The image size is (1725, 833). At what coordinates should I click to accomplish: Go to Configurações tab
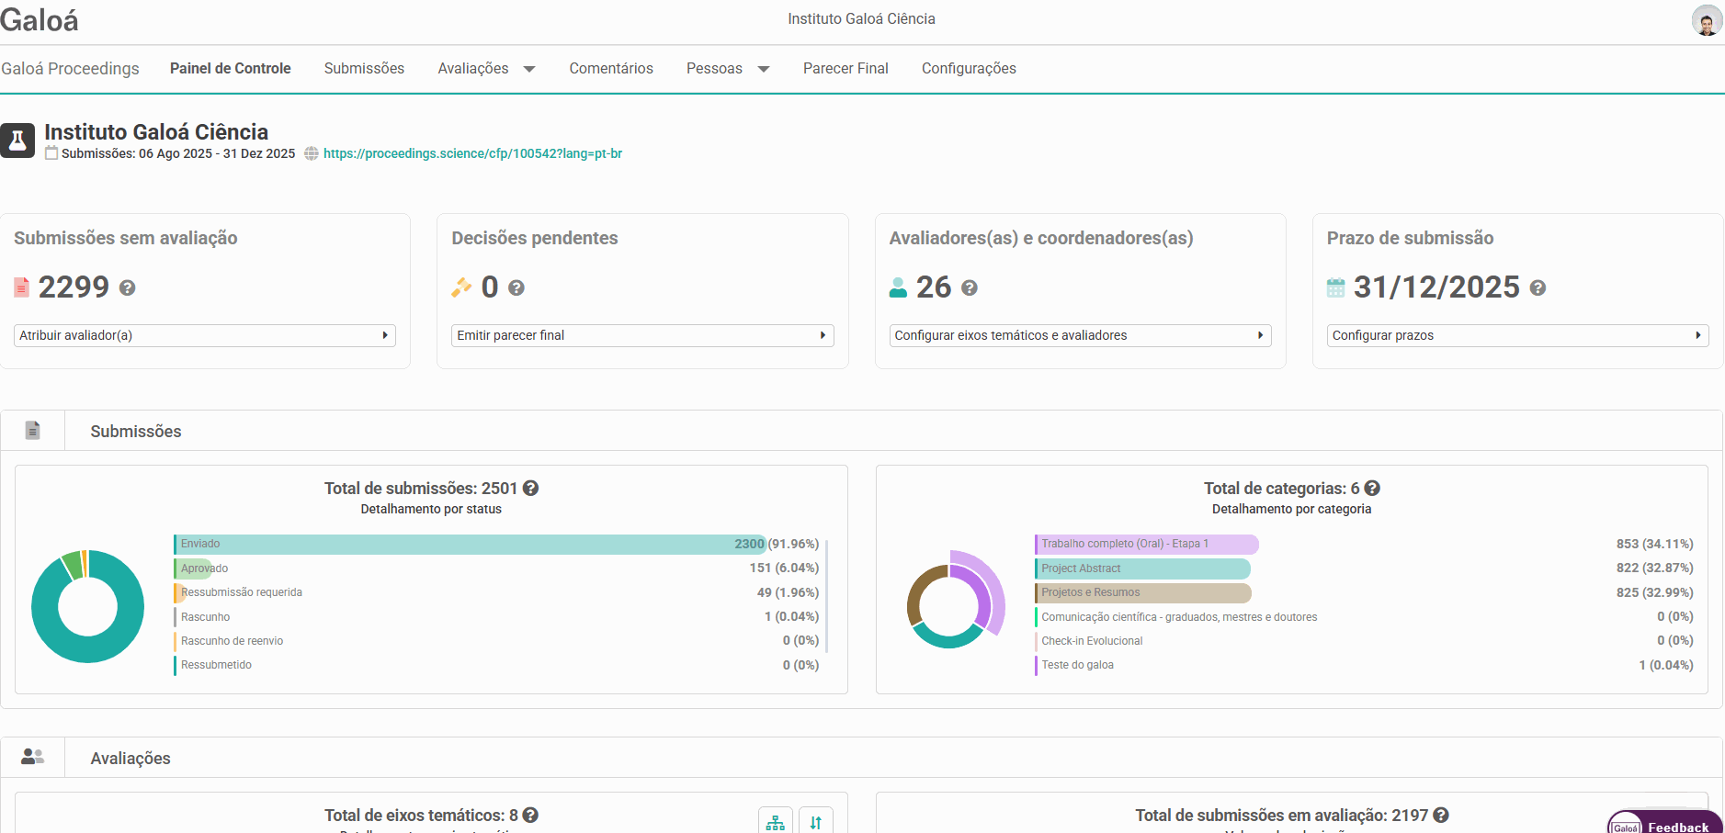[969, 69]
